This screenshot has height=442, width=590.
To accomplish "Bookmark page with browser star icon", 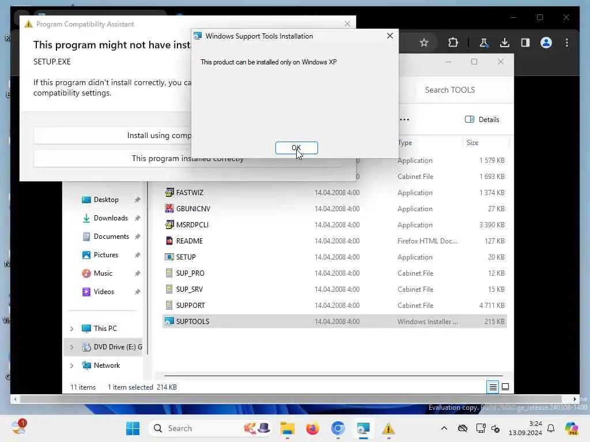I will coord(424,43).
